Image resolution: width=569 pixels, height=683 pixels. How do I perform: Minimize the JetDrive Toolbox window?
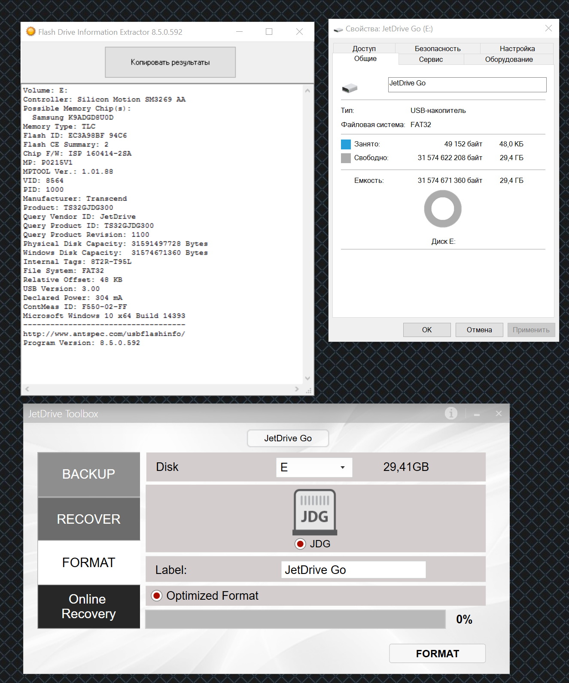(x=477, y=414)
